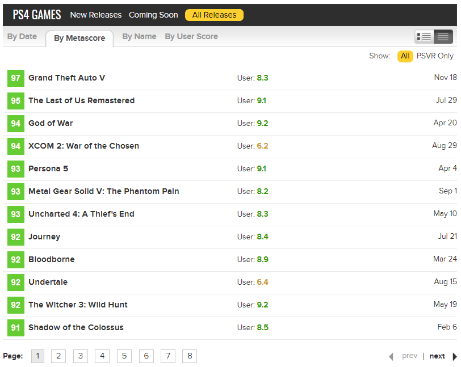This screenshot has width=461, height=367.
Task: Open New Releases section
Action: [x=96, y=15]
